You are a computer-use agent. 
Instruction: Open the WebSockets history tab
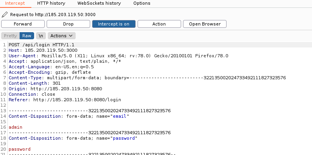click(99, 4)
